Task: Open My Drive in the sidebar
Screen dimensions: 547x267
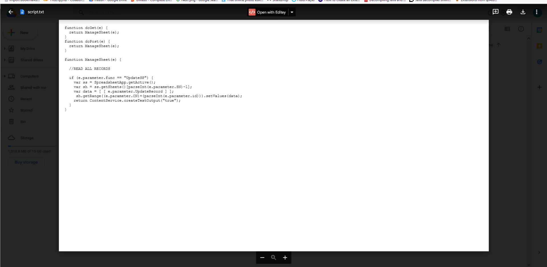Action: pos(28,49)
